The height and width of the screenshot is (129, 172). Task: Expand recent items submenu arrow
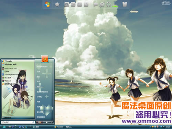coord(52,92)
